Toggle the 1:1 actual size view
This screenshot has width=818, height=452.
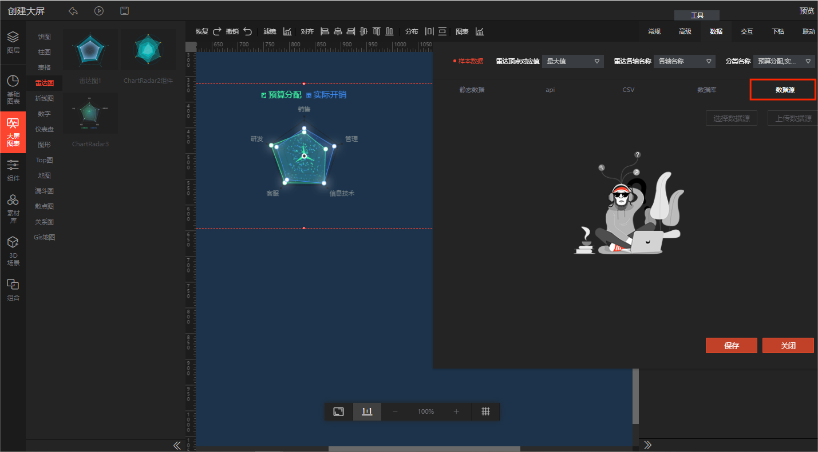coord(367,411)
